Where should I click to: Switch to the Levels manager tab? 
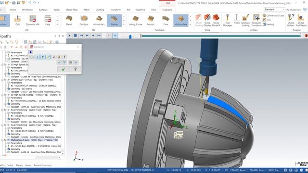click(28, 165)
